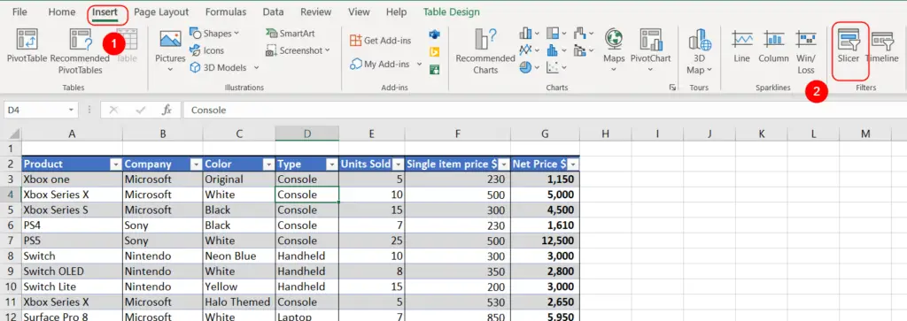Click the formula bar fx Insert Function icon
Screen dimensions: 907x321
167,110
